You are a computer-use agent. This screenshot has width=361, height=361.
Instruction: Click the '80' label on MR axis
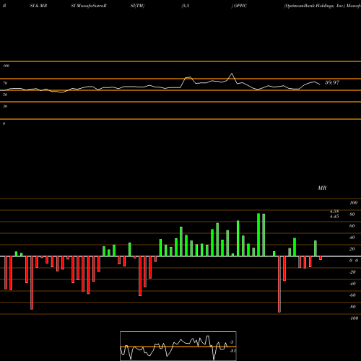[352, 214]
